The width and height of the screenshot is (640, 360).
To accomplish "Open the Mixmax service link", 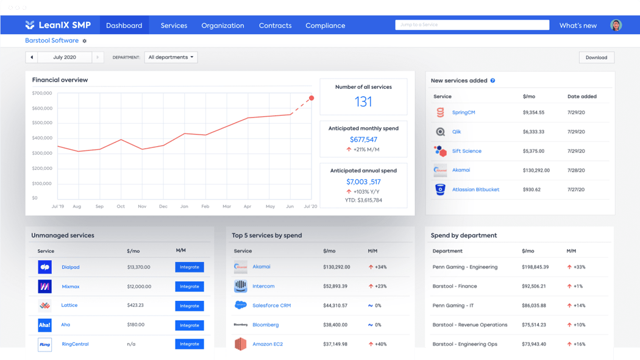I will (x=71, y=287).
